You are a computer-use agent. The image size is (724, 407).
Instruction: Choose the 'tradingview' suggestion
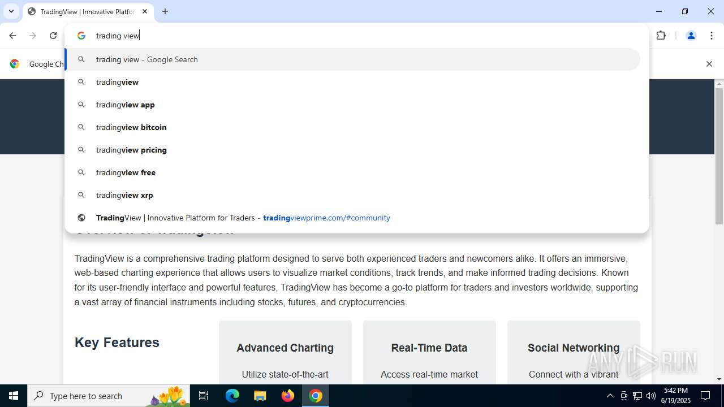[352, 82]
